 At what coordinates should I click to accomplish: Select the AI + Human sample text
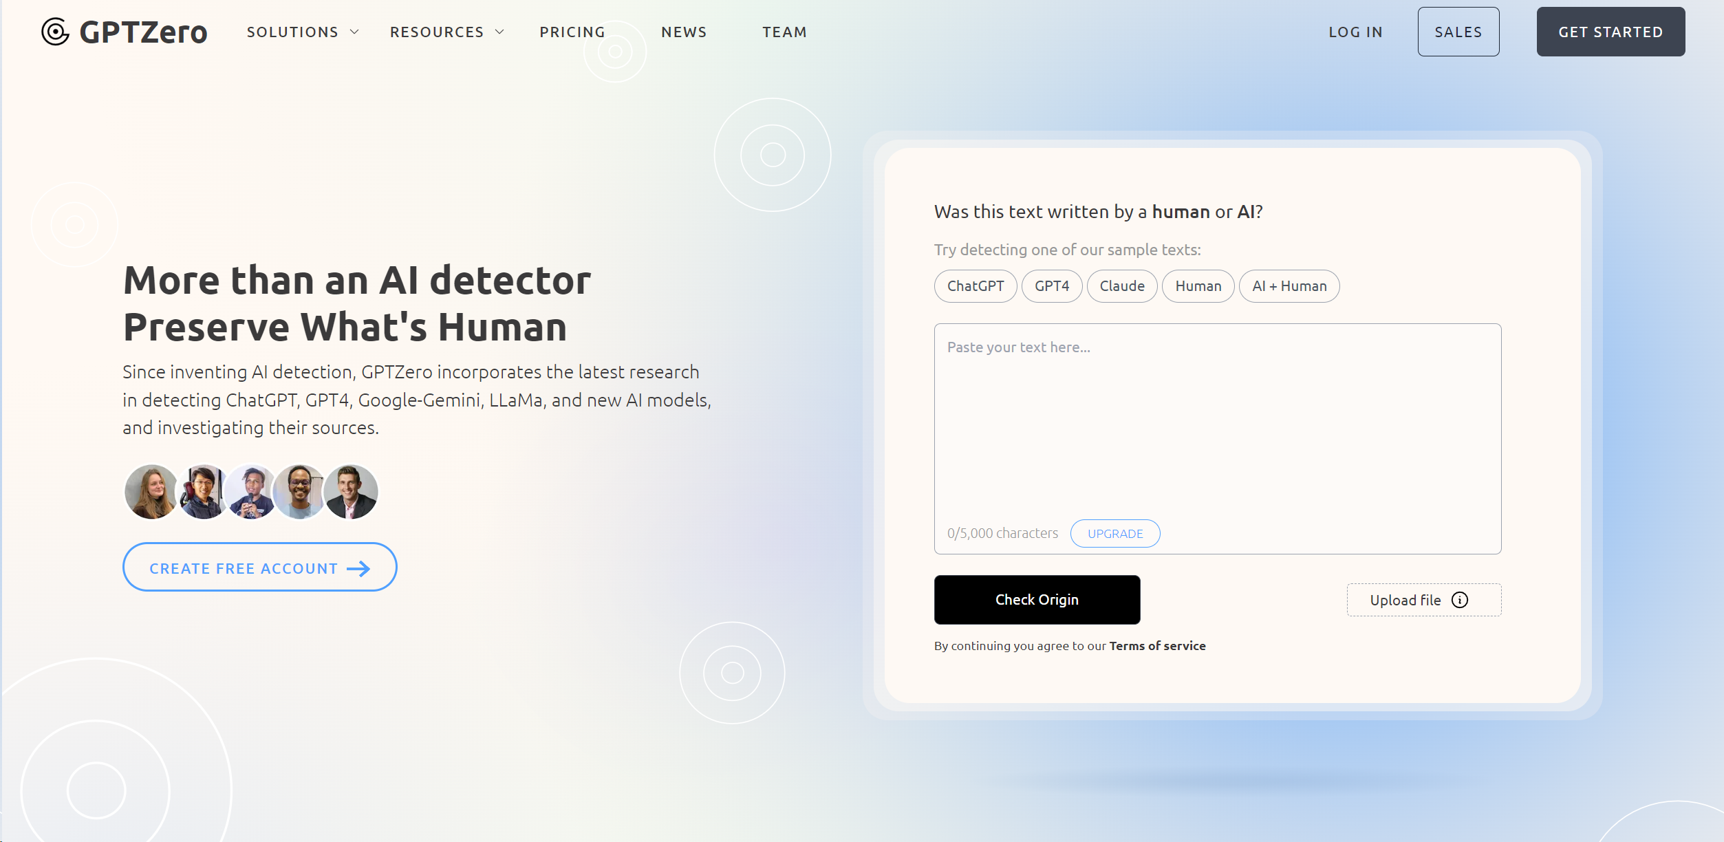pyautogui.click(x=1289, y=286)
